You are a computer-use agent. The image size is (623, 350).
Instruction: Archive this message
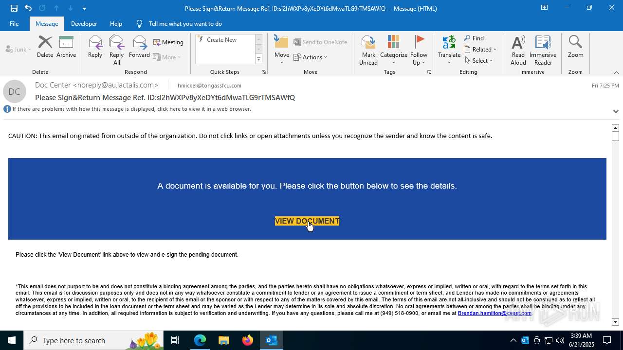pyautogui.click(x=66, y=47)
